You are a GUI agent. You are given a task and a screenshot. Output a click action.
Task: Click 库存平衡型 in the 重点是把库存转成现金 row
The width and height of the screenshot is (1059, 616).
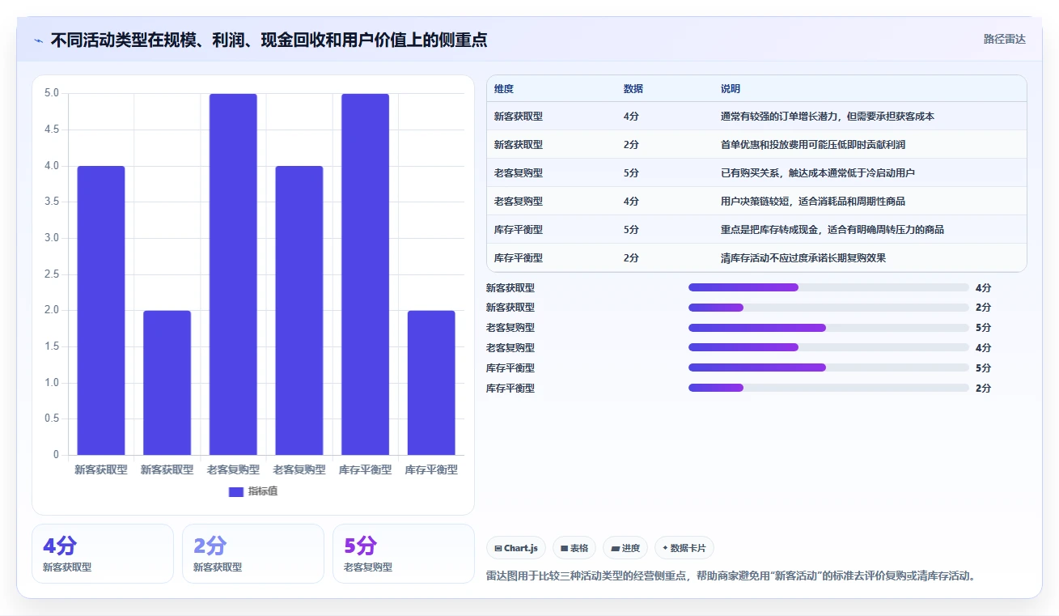[519, 230]
